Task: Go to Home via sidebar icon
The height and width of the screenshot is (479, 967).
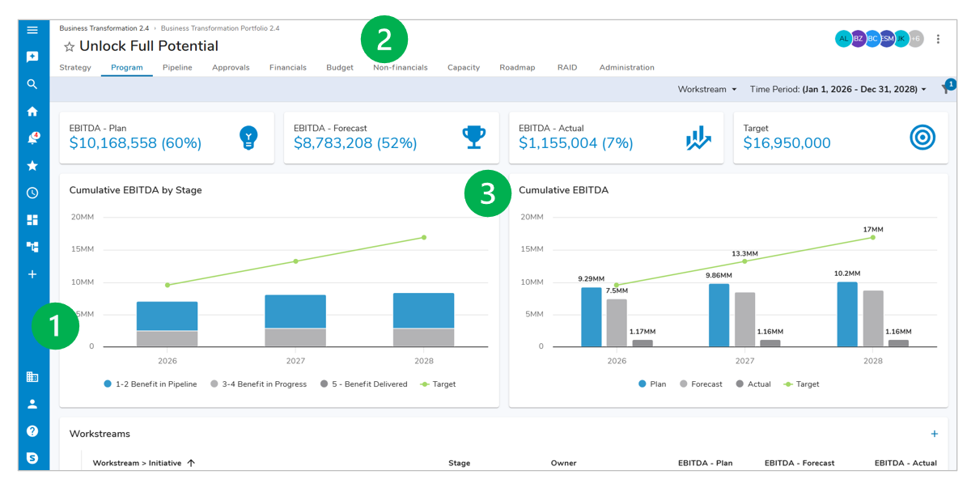Action: pos(32,112)
